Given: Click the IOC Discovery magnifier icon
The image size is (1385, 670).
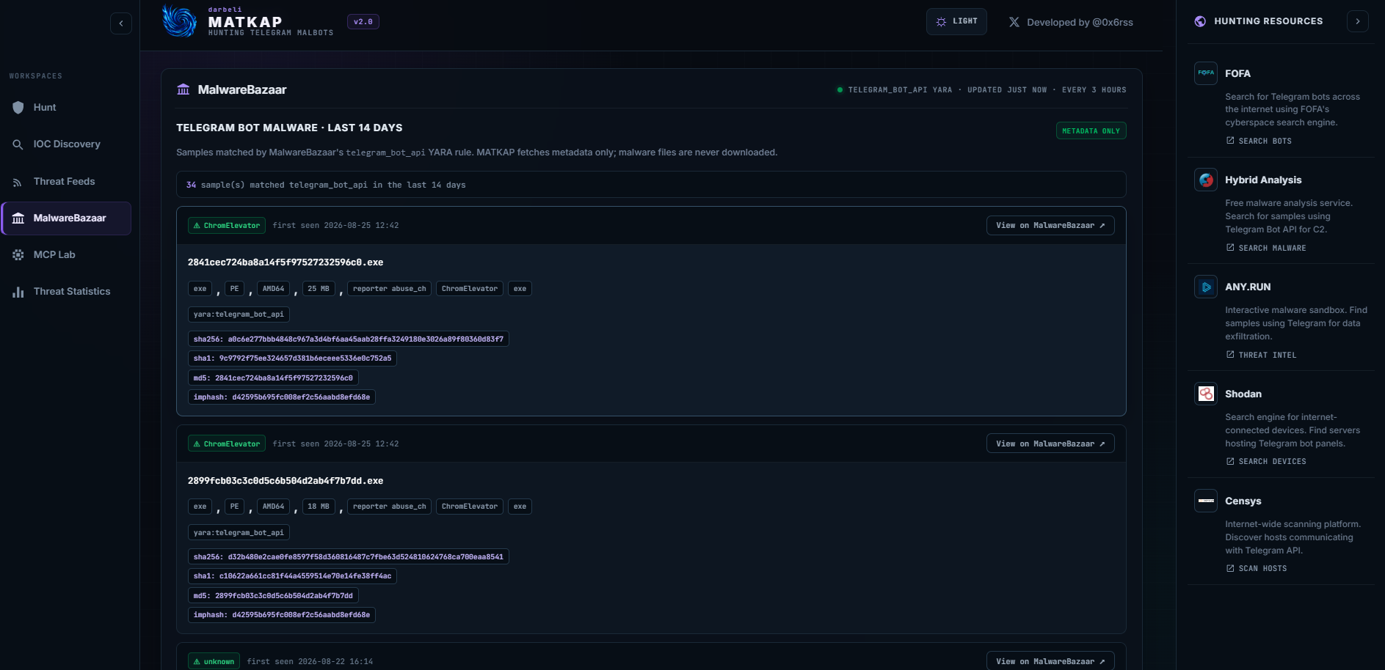Looking at the screenshot, I should (18, 144).
